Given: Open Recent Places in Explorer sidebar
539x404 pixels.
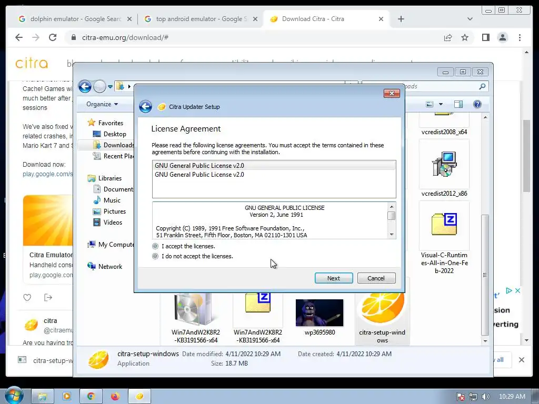Looking at the screenshot, I should (x=114, y=156).
